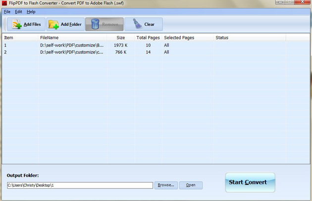Click item number 2 in the list

[5, 52]
